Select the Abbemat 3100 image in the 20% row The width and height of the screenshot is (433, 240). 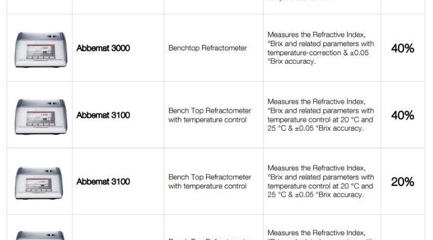[40, 182]
